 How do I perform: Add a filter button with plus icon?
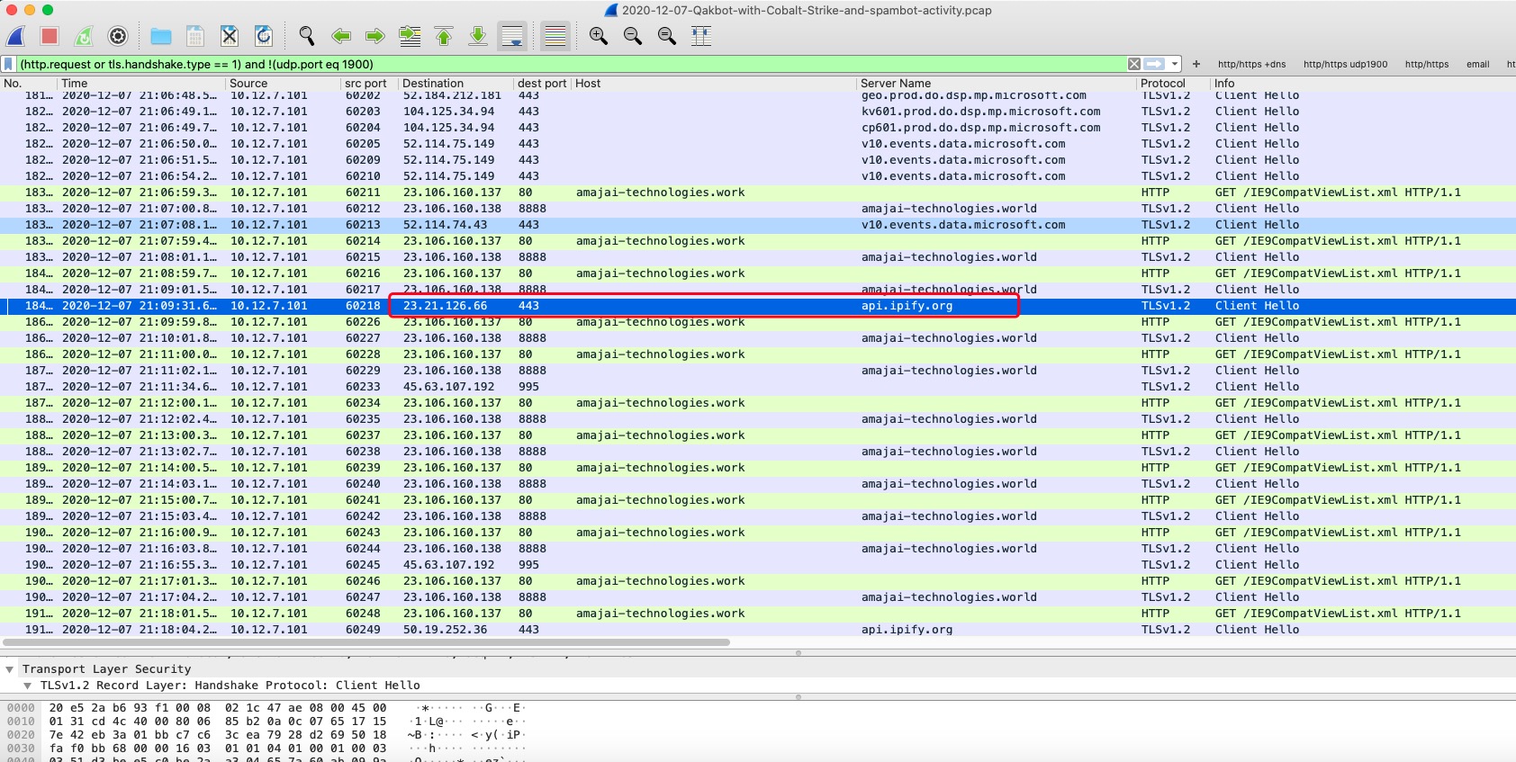[1196, 64]
